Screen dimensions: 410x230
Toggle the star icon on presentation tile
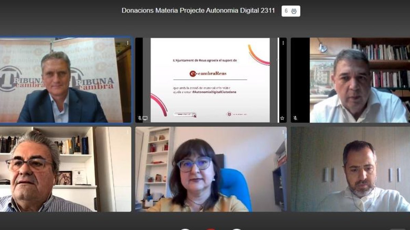point(282,118)
